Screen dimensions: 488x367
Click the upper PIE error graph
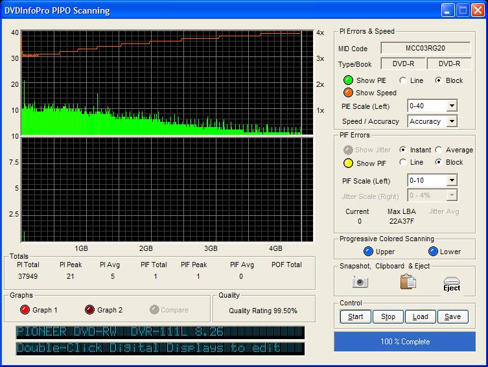[167, 82]
